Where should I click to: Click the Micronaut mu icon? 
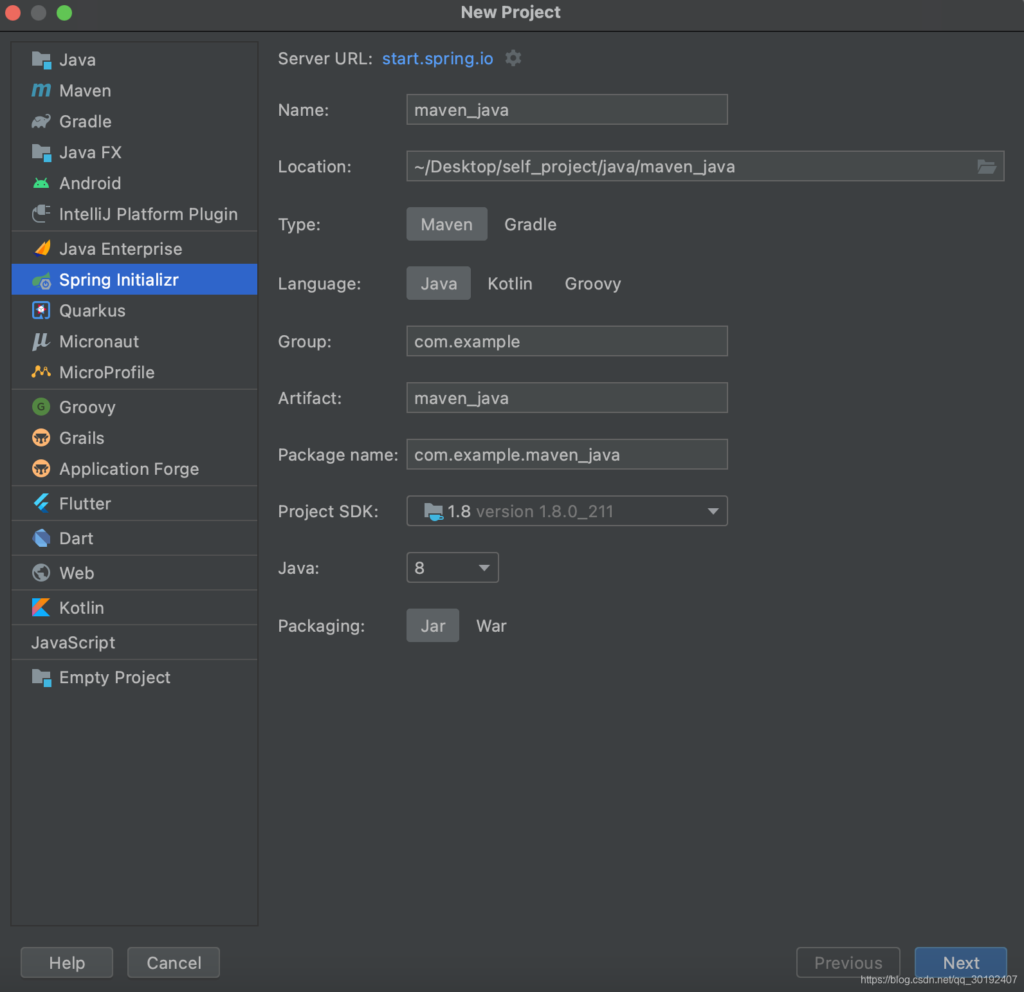point(41,342)
